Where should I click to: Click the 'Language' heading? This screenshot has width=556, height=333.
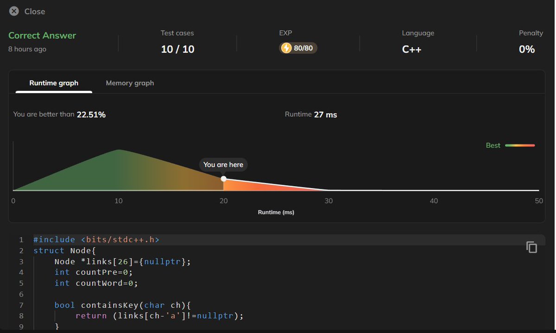[418, 33]
